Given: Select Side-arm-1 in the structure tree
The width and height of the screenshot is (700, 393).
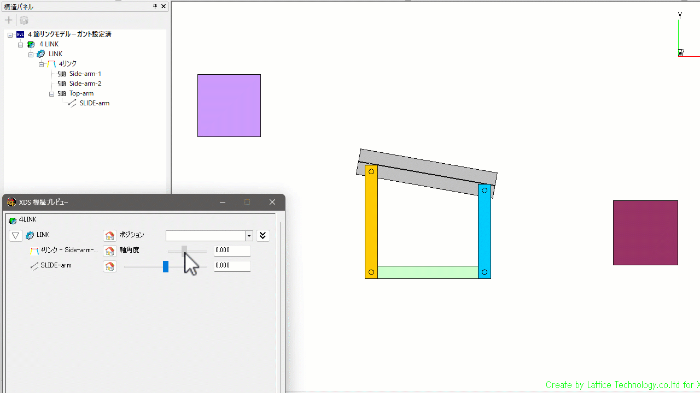Looking at the screenshot, I should coord(85,74).
